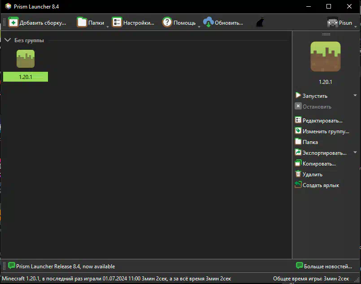
Task: Click the Общее время игры total playtime text
Action: point(311,279)
